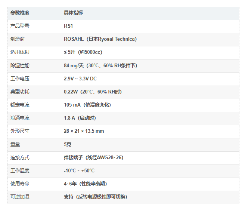This screenshot has width=245, height=209.
Task: Click the 连接方式 row label
Action: point(20,157)
